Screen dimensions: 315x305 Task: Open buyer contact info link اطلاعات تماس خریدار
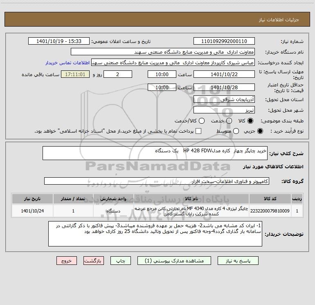[x=67, y=63]
